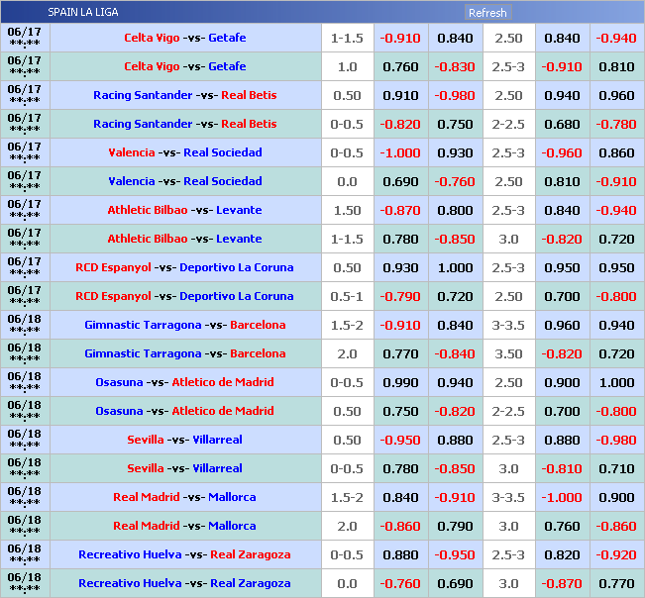Pick the 0.910 odds for Racing Santander
This screenshot has height=598, width=645.
(401, 95)
